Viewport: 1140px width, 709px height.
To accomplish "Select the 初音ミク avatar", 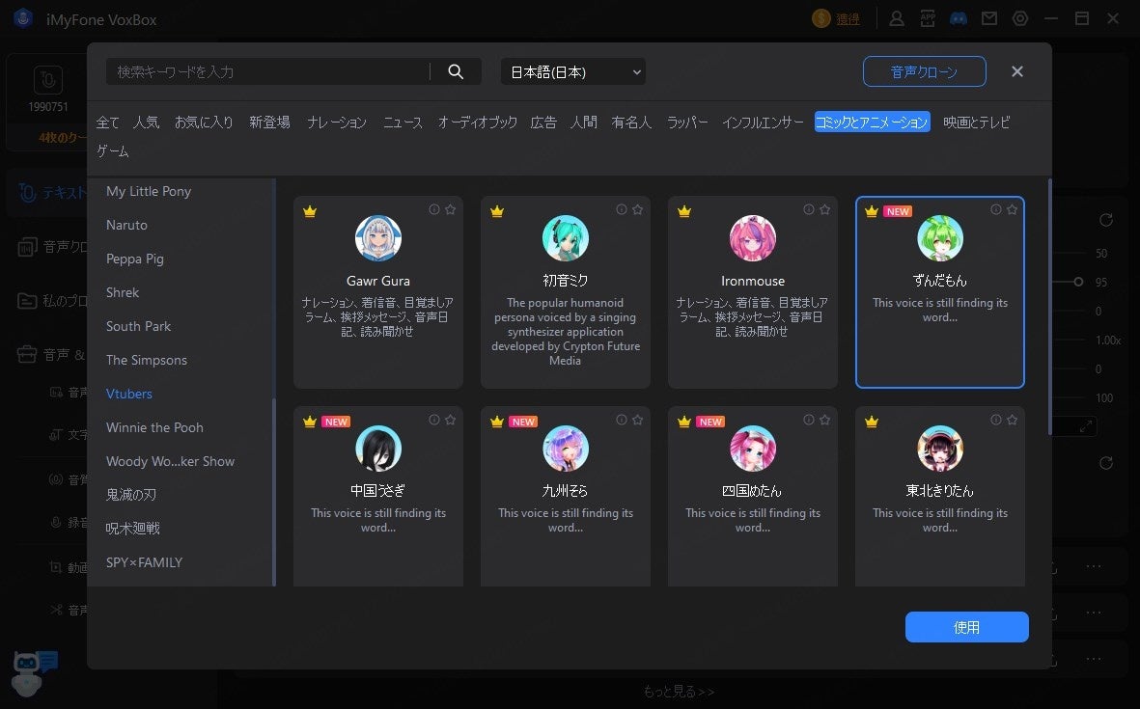I will point(566,238).
